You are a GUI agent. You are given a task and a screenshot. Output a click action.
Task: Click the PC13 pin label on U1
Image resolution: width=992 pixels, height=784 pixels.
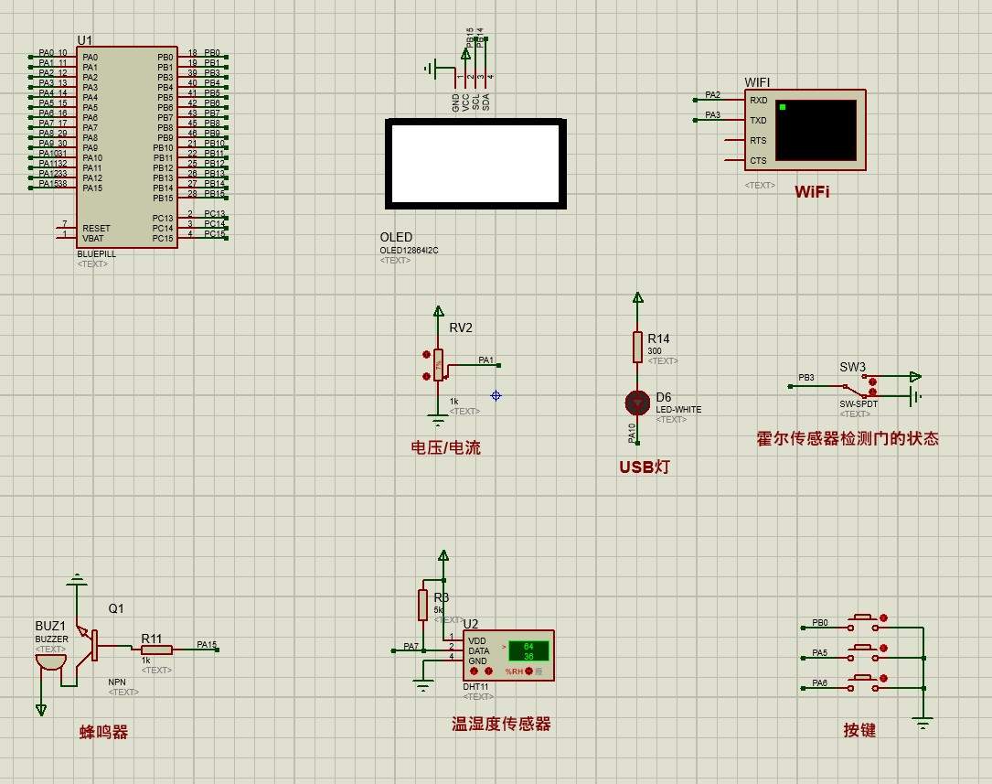tap(163, 219)
